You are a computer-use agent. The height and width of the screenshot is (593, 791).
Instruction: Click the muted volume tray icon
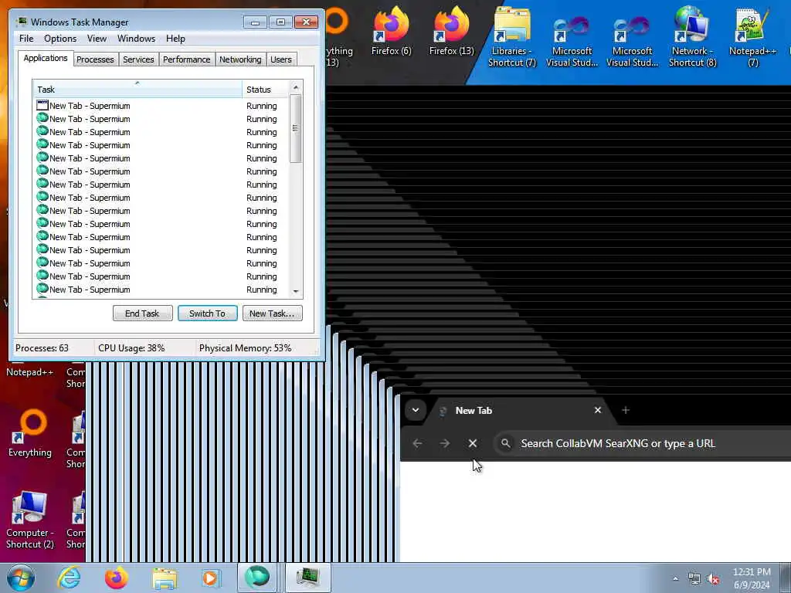pyautogui.click(x=713, y=579)
